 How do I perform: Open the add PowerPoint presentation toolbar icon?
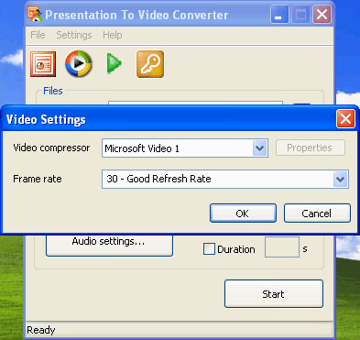43,64
